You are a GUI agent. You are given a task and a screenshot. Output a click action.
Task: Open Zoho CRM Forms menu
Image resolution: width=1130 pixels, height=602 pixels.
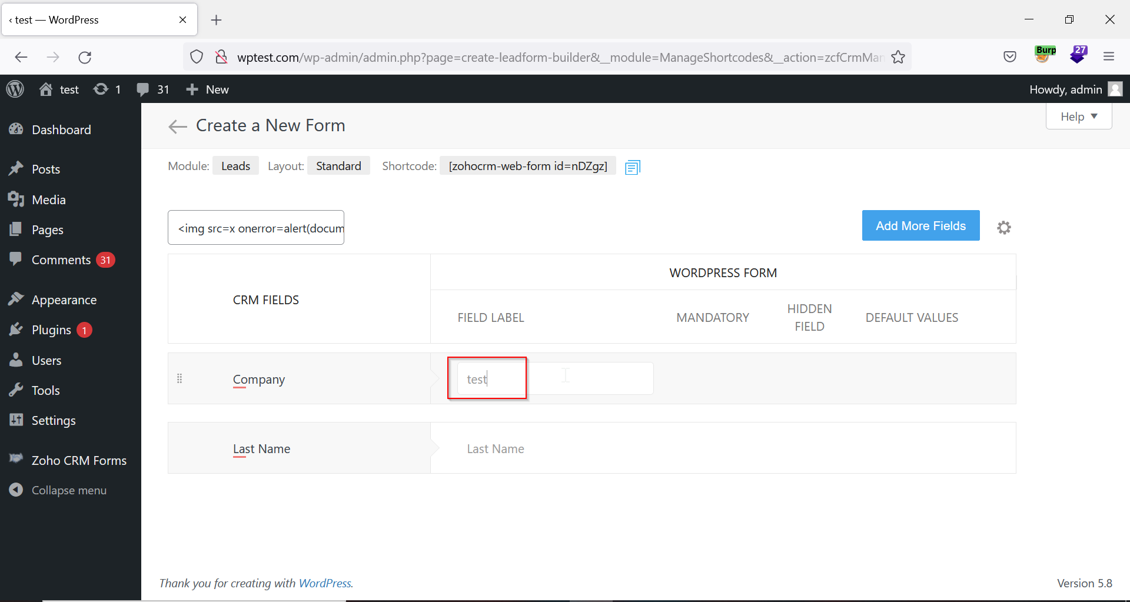click(79, 460)
